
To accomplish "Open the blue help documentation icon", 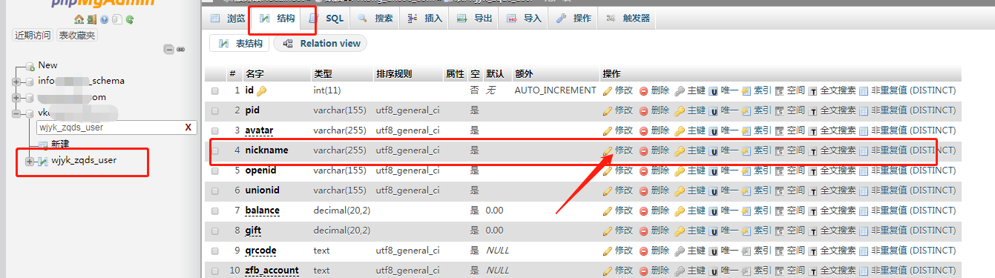I will (x=104, y=19).
